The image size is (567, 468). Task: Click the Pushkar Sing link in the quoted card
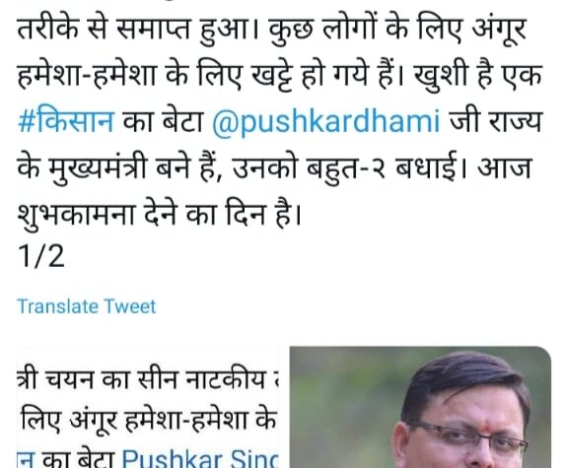pos(199,459)
